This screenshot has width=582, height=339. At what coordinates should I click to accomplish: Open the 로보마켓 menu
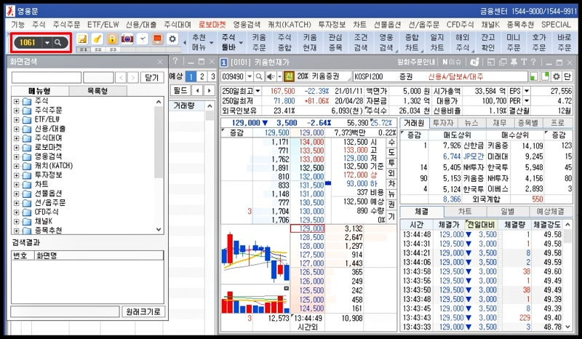[212, 25]
